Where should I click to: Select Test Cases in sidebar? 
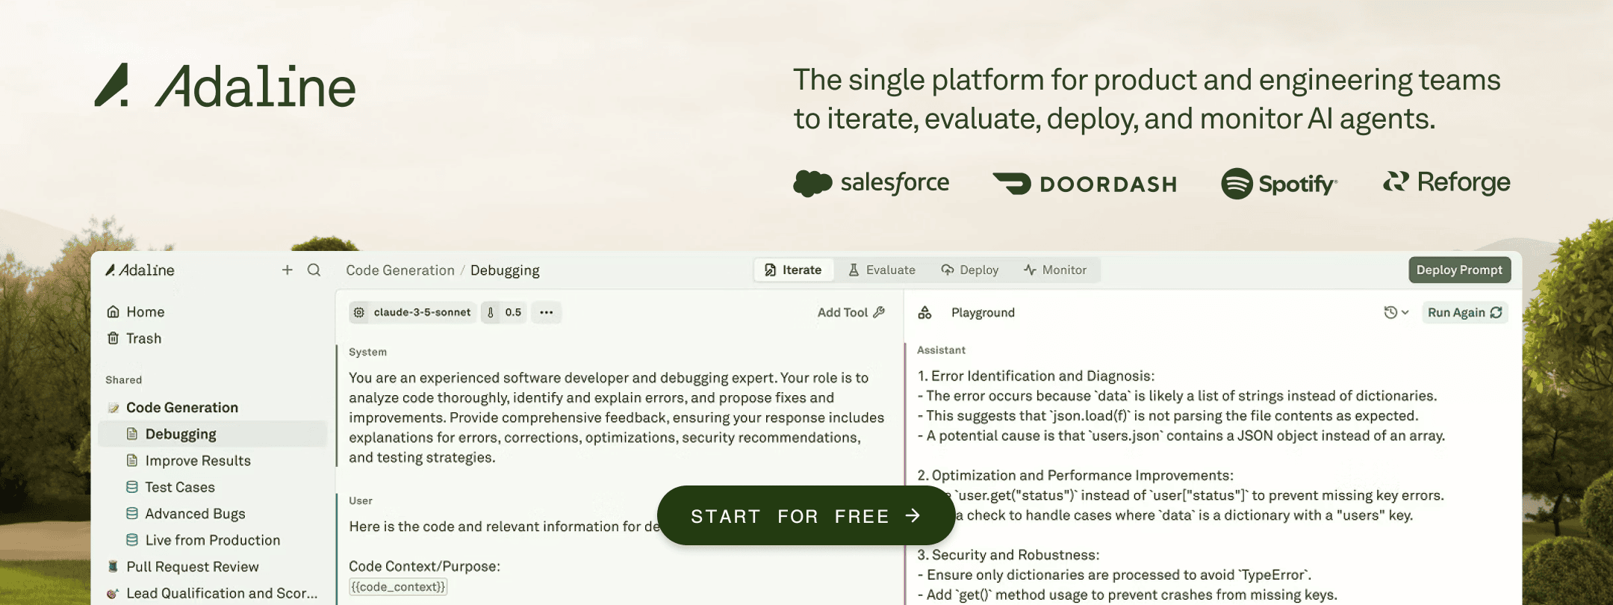180,487
